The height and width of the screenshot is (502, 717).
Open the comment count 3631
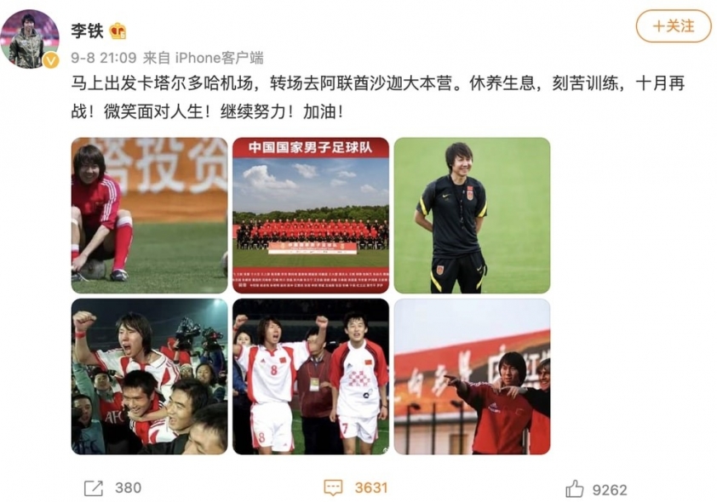(x=370, y=488)
